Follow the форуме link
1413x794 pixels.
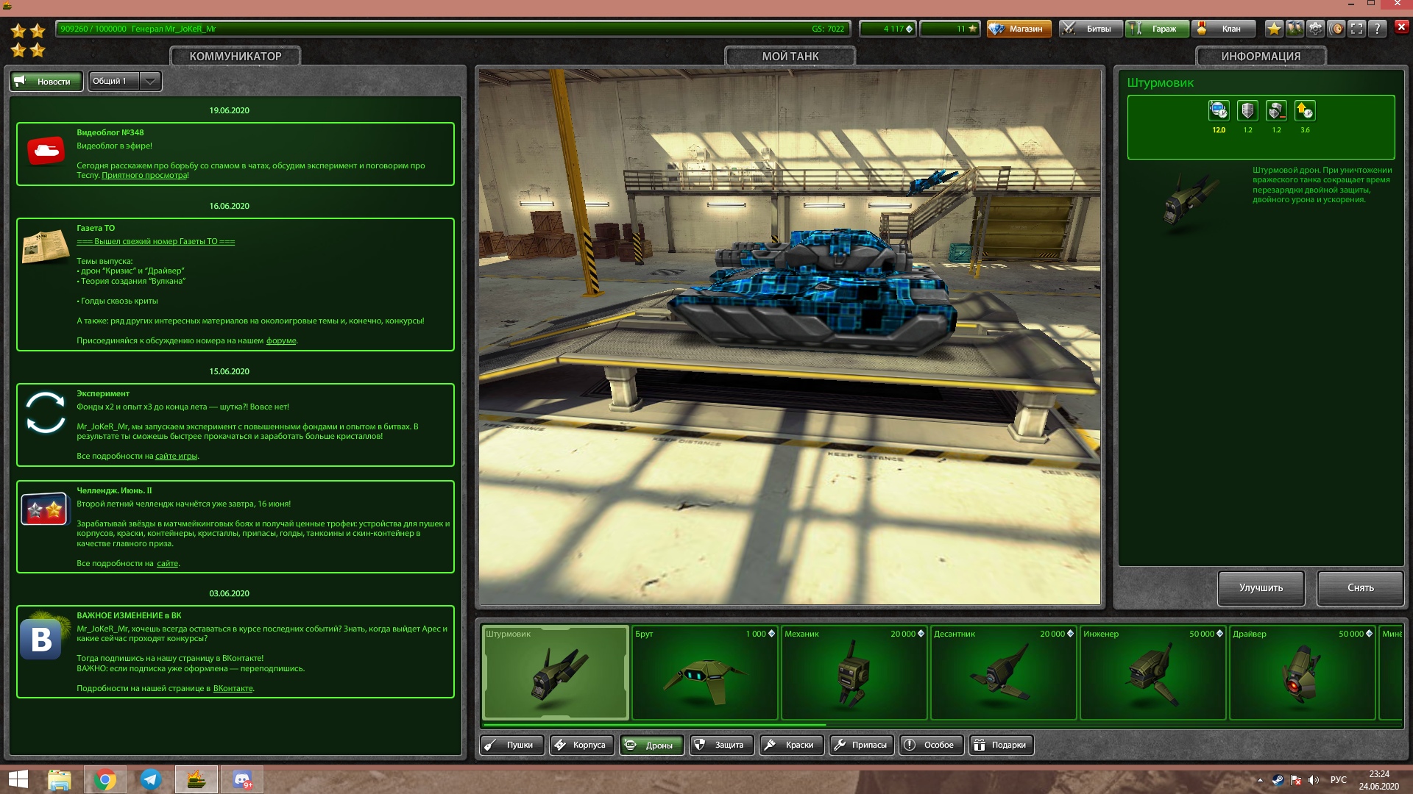(281, 341)
